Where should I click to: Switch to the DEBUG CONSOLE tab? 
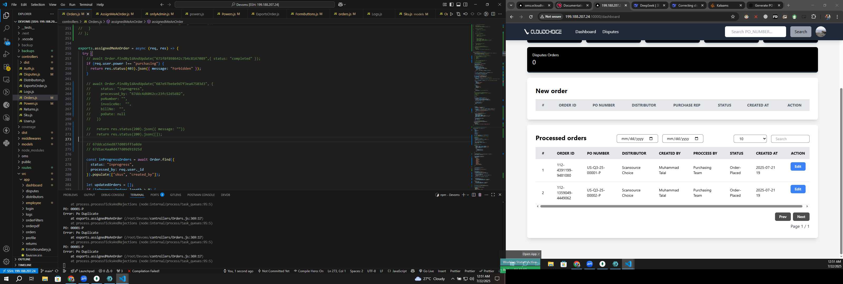[x=112, y=195]
